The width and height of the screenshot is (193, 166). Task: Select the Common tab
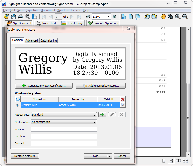tap(18, 40)
